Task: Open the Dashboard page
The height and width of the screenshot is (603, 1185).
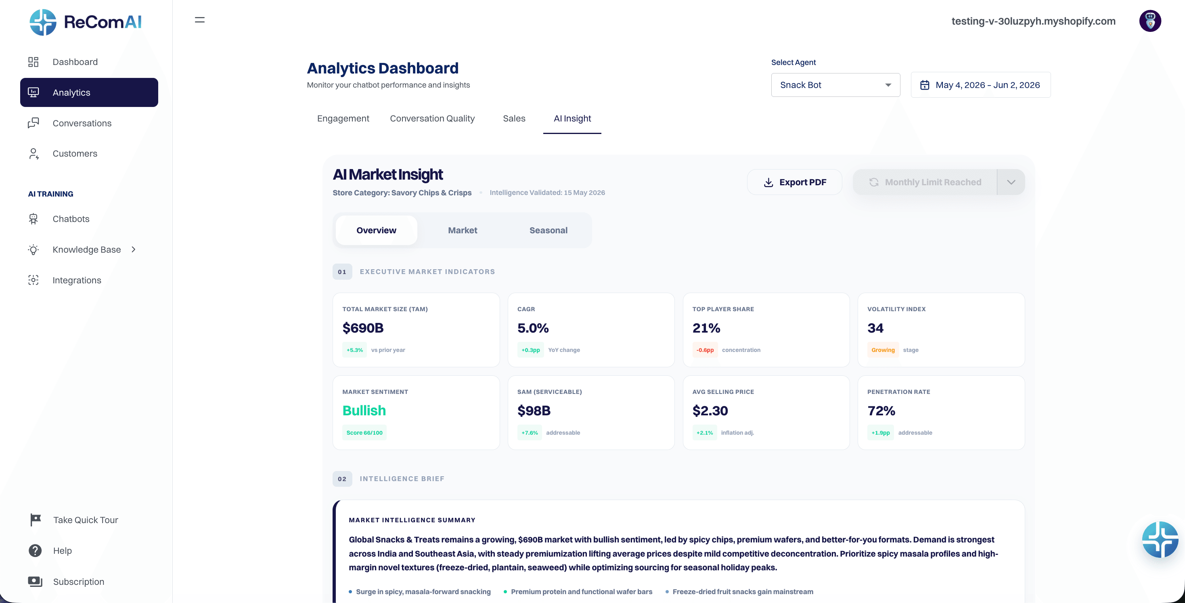Action: [x=89, y=62]
